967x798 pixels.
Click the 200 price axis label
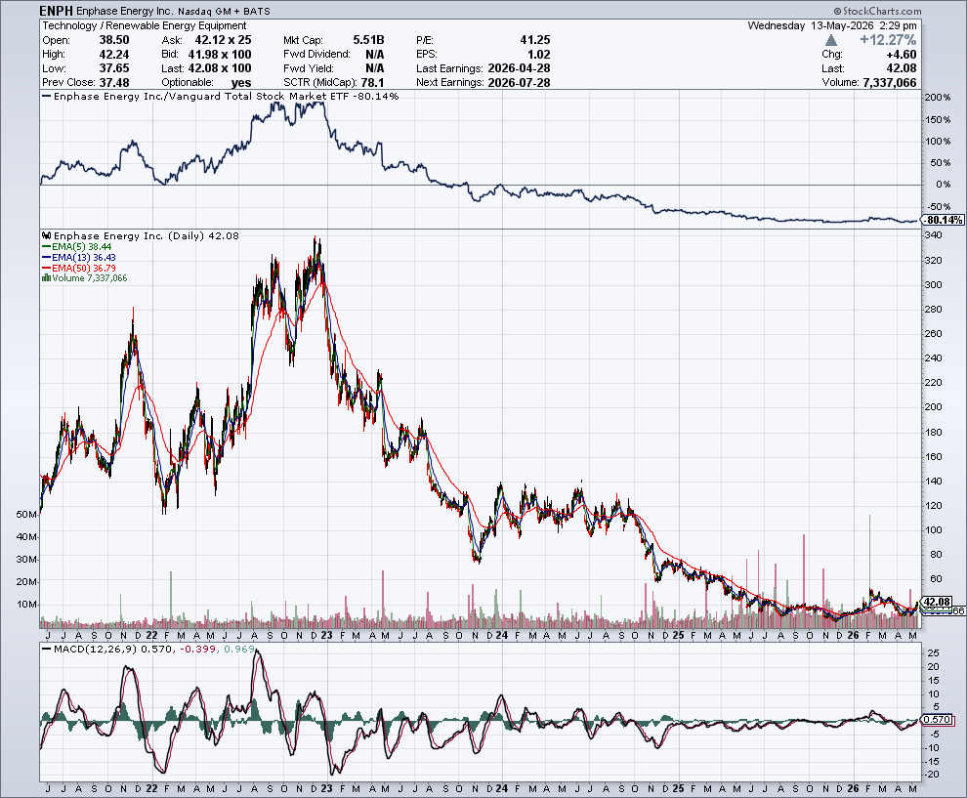pyautogui.click(x=934, y=407)
